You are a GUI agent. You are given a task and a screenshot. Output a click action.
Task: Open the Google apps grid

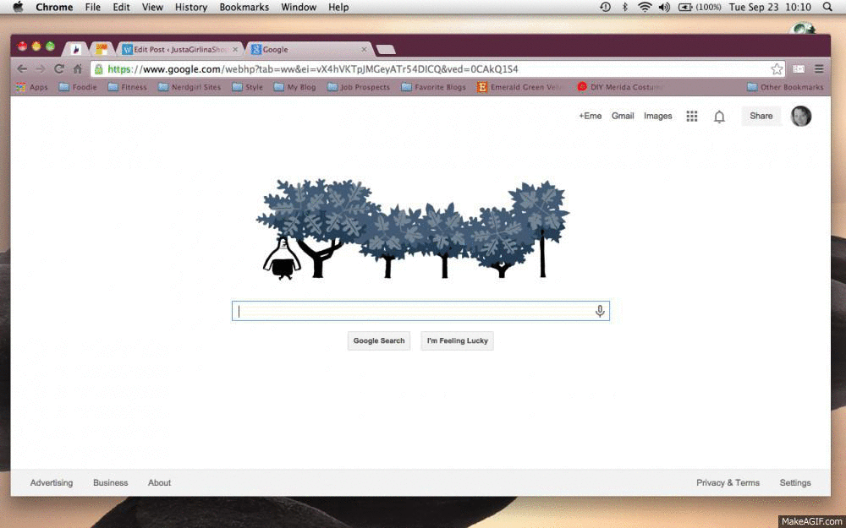point(691,117)
